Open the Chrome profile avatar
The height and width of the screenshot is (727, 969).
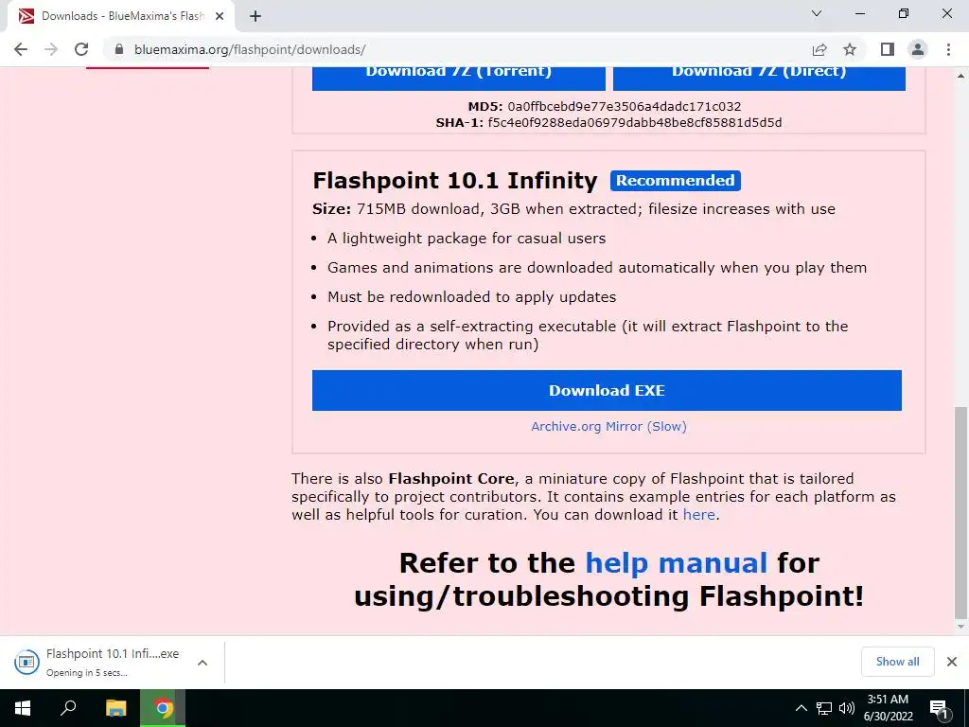918,49
